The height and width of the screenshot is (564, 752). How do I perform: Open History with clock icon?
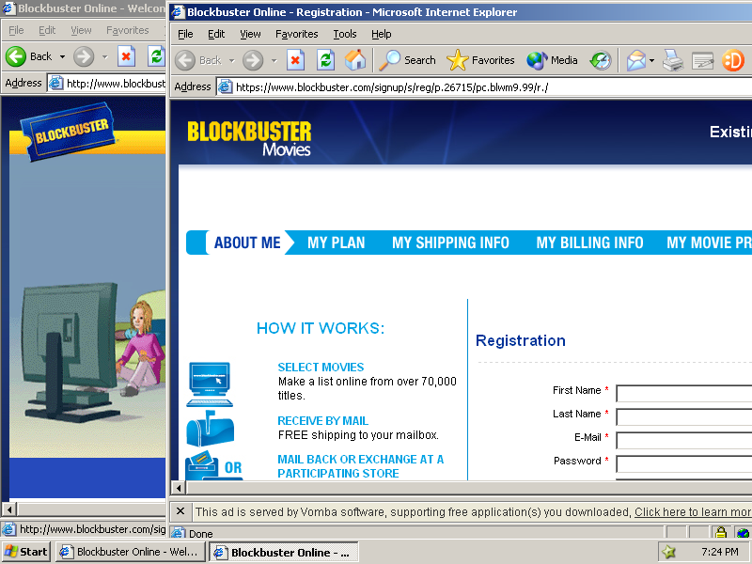tap(601, 60)
